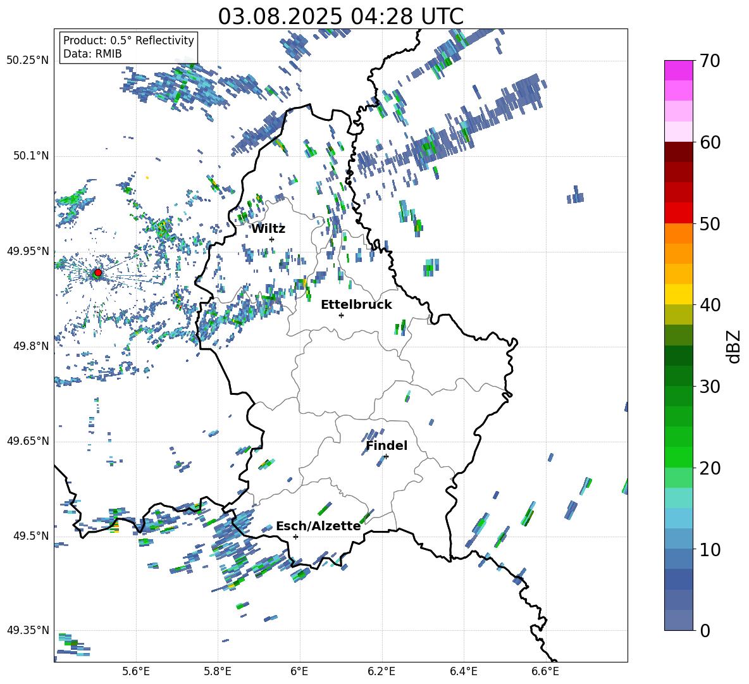The width and height of the screenshot is (749, 684).
Task: Click the 50 colorbar tick label
Action: pyautogui.click(x=710, y=223)
